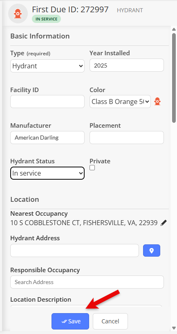Click the orange hydrant icon beside Color
This screenshot has height=334, width=177.
coord(157,102)
